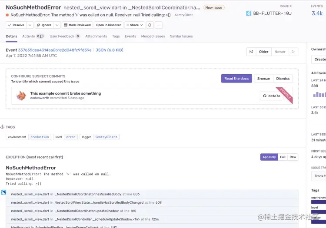
Task: Open the Similar Issues tab
Action: click(x=181, y=36)
